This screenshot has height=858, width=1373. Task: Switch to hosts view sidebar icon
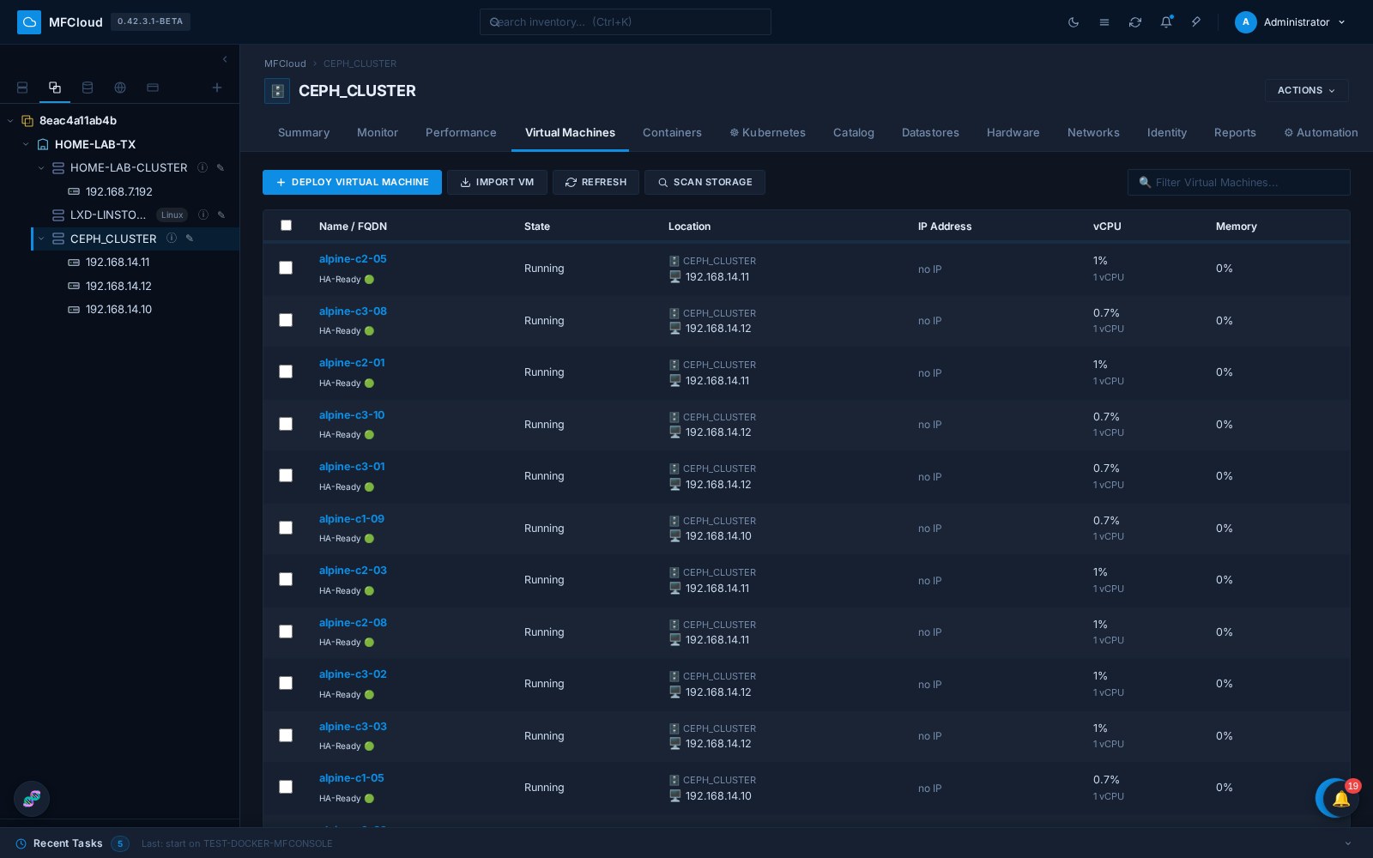coord(22,88)
